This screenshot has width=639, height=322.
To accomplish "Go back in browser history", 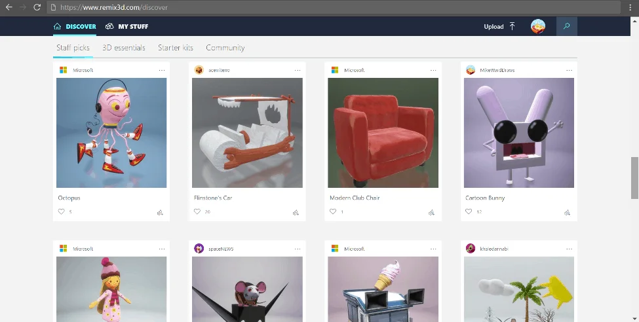I will point(9,7).
